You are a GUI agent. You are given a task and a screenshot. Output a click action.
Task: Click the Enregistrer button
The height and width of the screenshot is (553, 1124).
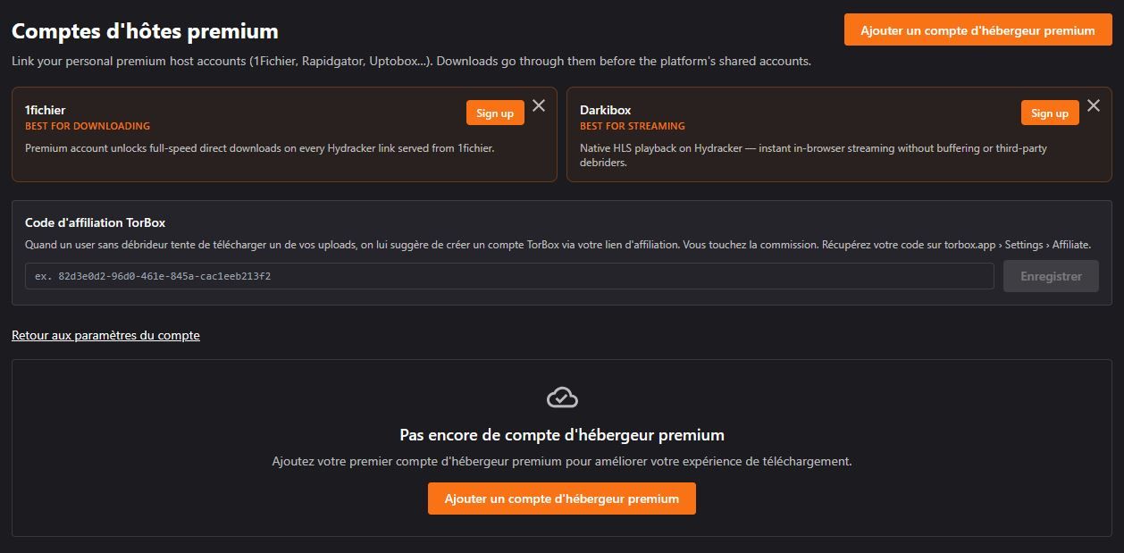click(x=1050, y=276)
